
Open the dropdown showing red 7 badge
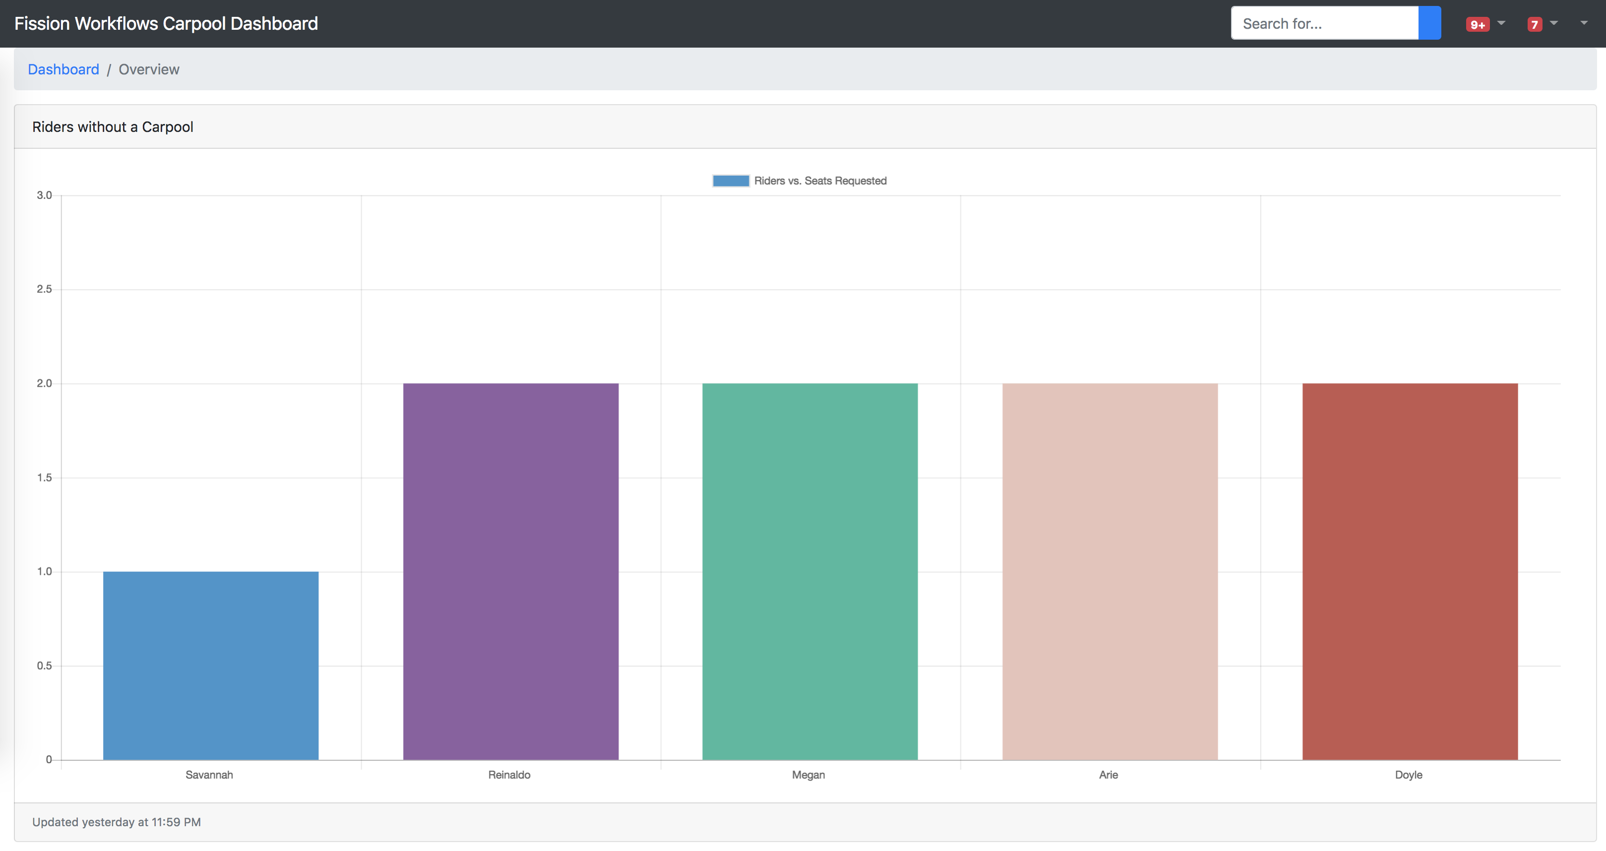coord(1543,24)
